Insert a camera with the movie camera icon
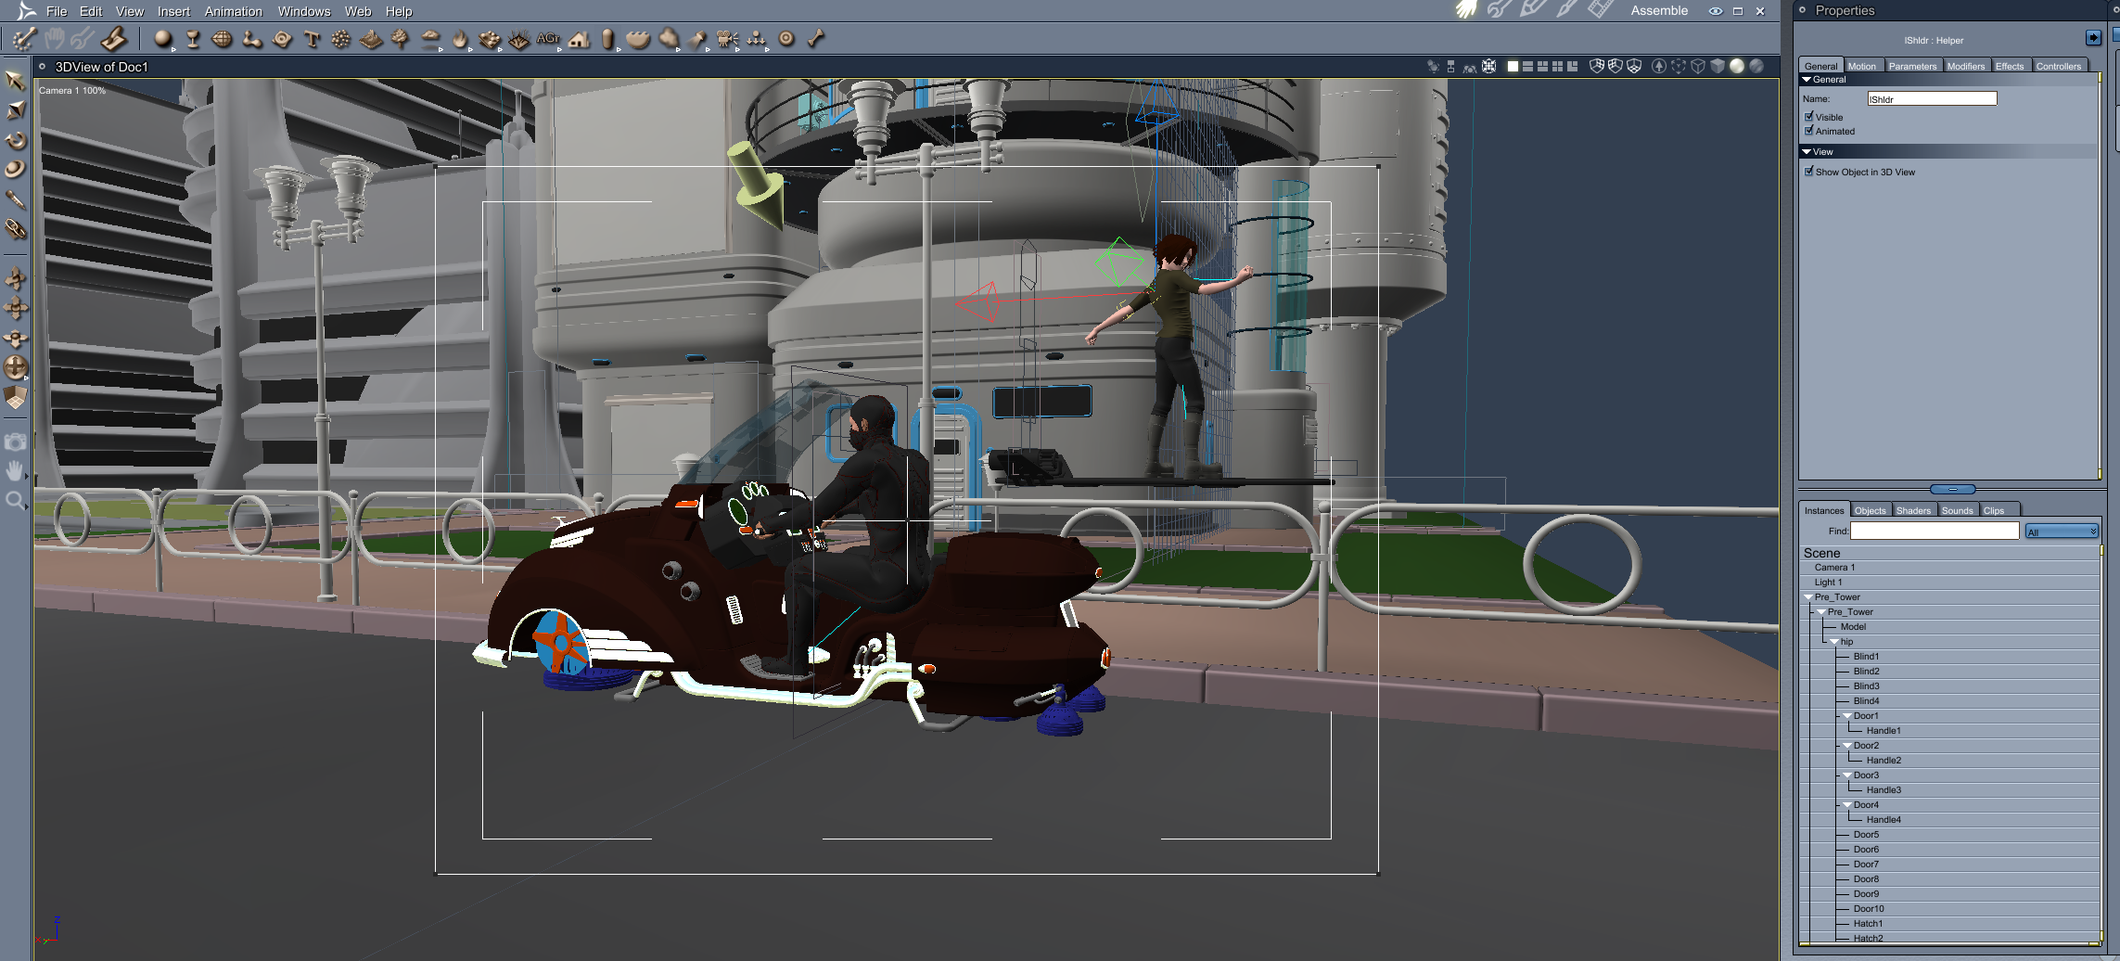This screenshot has height=961, width=2120. pos(727,39)
